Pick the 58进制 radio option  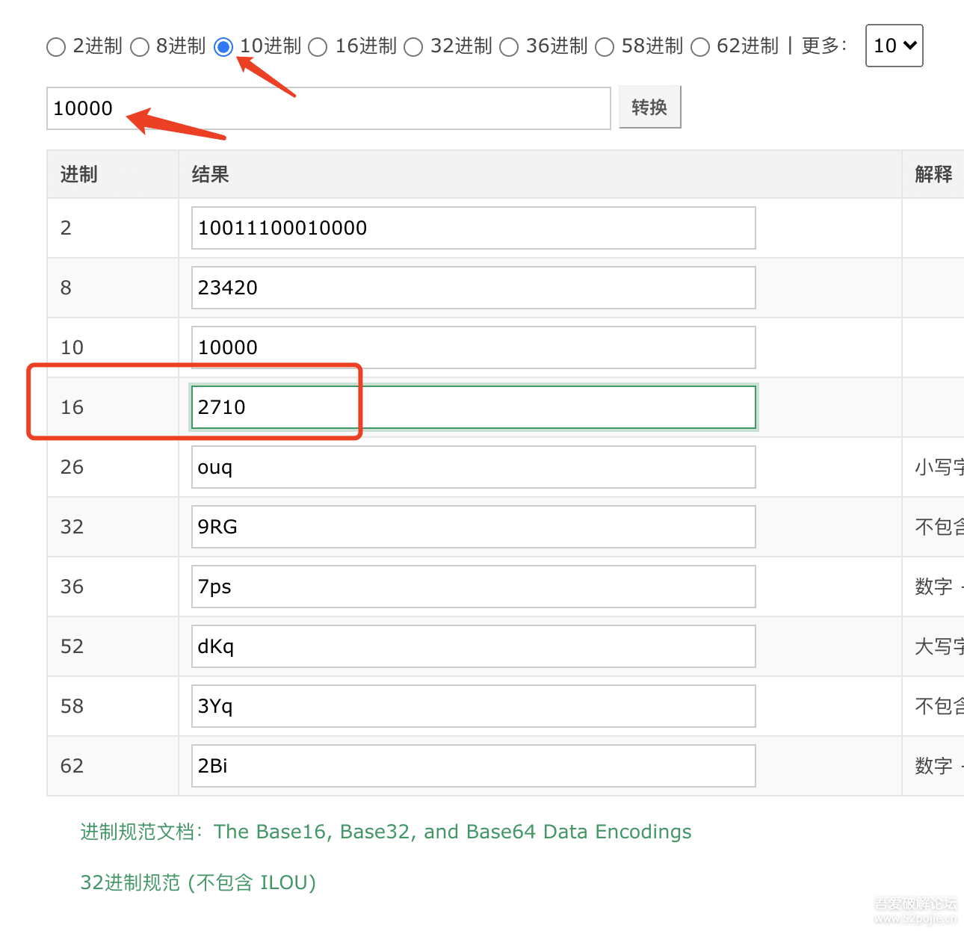click(605, 47)
